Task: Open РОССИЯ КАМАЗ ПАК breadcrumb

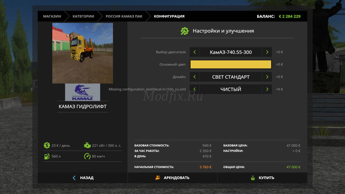Action: tap(124, 16)
